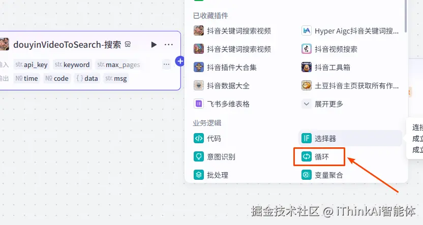Click the 已收藏插件 section heading
Screen dimensions: 423x225
[210, 16]
